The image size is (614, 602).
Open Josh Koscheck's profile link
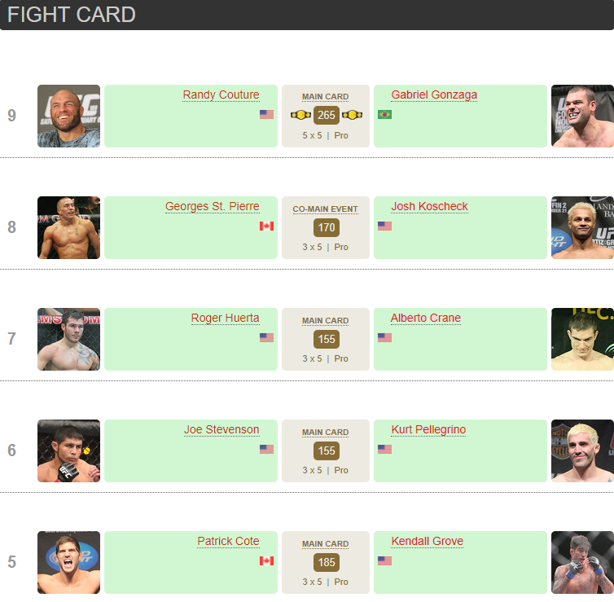429,207
